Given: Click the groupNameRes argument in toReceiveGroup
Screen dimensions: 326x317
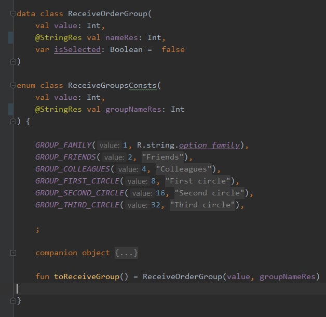Looking at the screenshot, I should point(288,276).
